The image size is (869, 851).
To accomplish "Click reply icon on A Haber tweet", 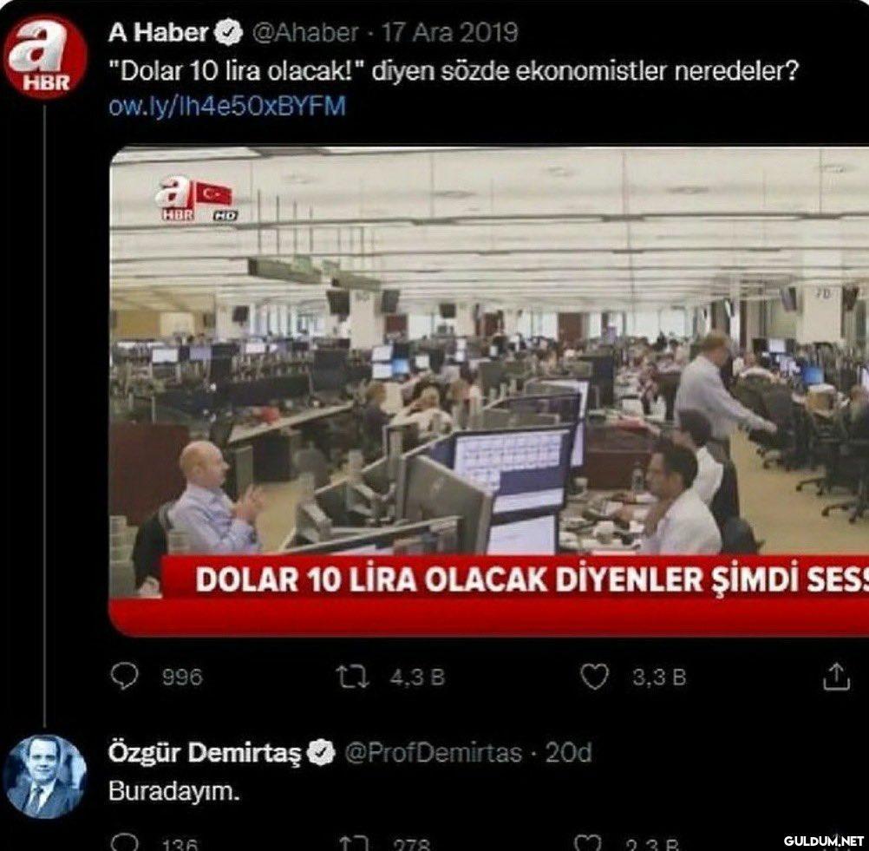I will [124, 676].
